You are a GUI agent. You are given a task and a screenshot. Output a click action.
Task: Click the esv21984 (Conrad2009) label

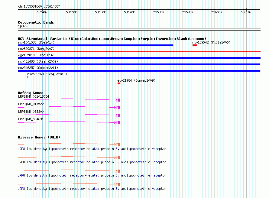(x=136, y=80)
